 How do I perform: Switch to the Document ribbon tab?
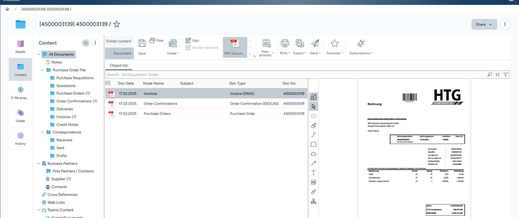[x=119, y=53]
